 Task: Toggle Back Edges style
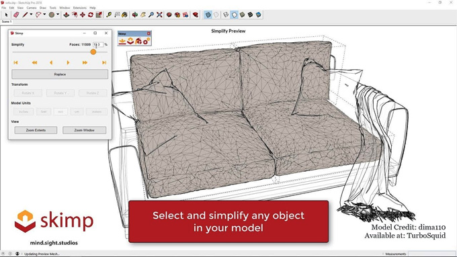(x=216, y=15)
